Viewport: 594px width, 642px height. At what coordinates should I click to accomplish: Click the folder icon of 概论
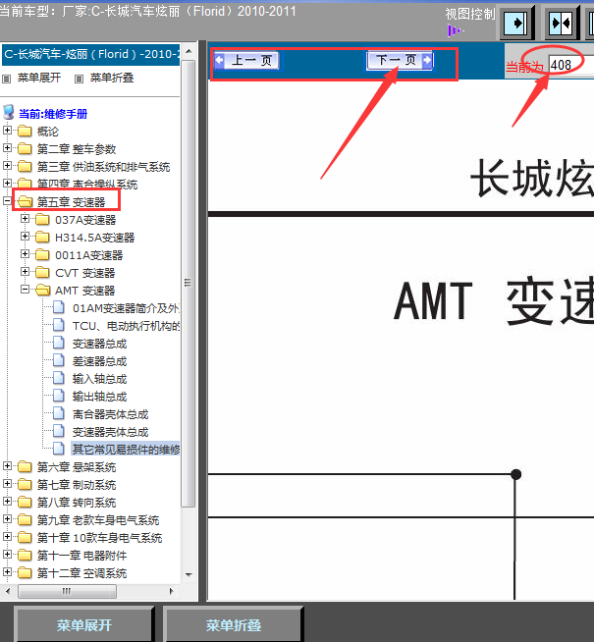click(x=25, y=131)
